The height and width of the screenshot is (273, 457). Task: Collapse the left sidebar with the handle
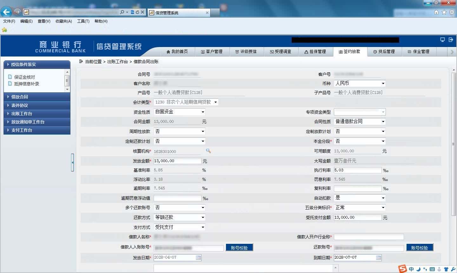(73, 163)
